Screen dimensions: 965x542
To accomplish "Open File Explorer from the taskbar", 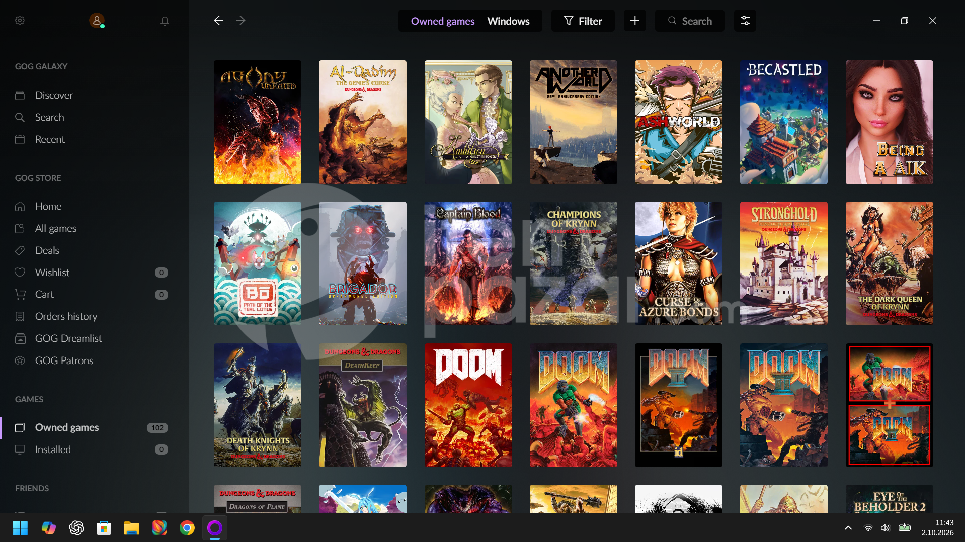I will click(x=132, y=528).
